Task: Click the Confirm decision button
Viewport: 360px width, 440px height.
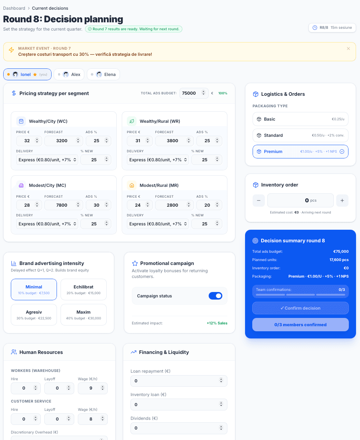Action: [301, 308]
